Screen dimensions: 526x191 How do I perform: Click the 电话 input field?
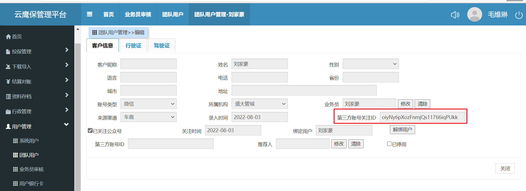point(260,77)
